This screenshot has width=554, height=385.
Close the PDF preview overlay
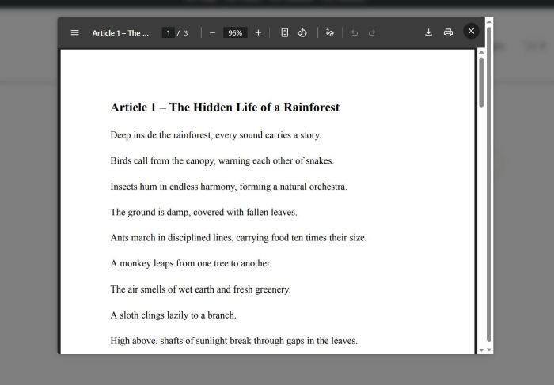[x=471, y=31]
